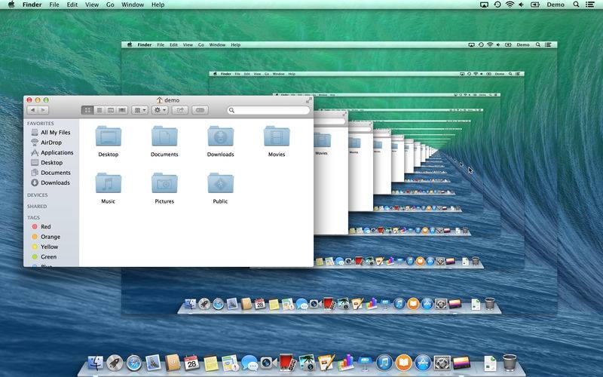Select Desktop in Finder sidebar
Image resolution: width=603 pixels, height=377 pixels.
pos(47,162)
